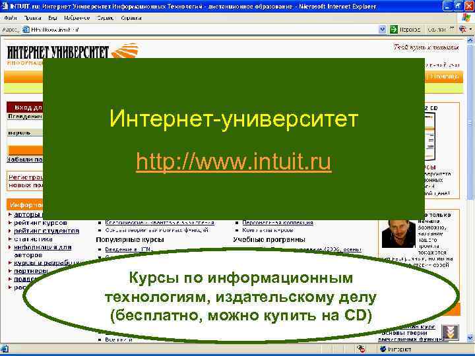Open the рейтинг курсов sidebar link

tap(41, 223)
